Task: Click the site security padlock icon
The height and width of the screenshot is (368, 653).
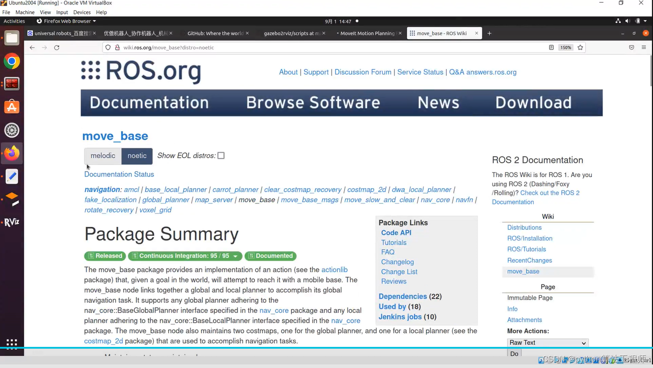Action: [x=117, y=48]
